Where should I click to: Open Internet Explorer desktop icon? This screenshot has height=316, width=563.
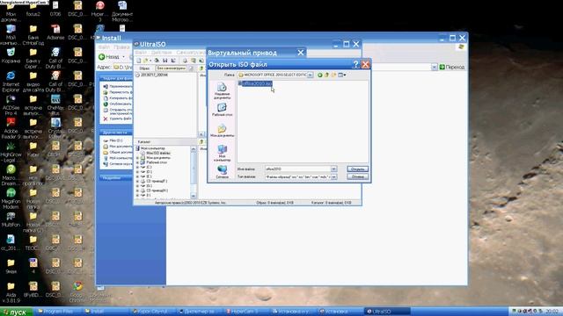[11, 82]
